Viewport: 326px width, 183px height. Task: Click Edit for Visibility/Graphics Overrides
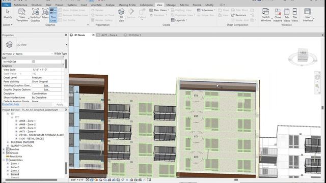(x=46, y=85)
